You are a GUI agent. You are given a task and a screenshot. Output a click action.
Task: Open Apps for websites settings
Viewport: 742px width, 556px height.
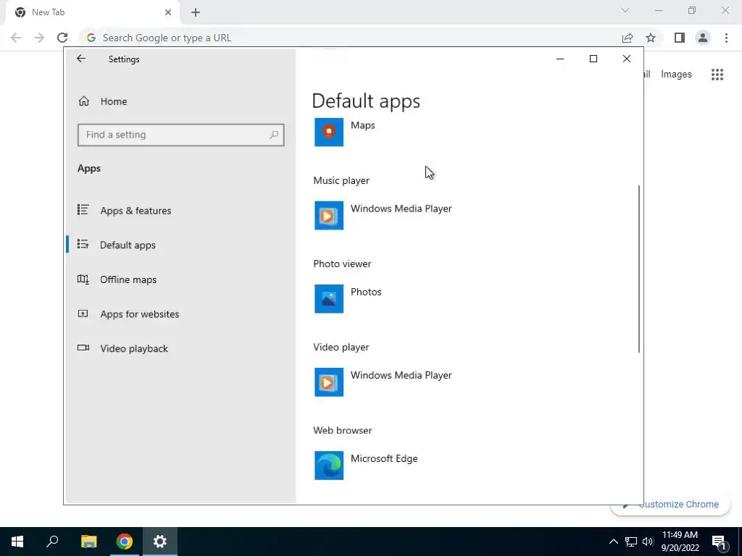click(180, 314)
